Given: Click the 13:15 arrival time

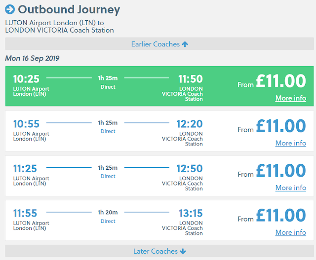Looking at the screenshot, I should point(190,214).
